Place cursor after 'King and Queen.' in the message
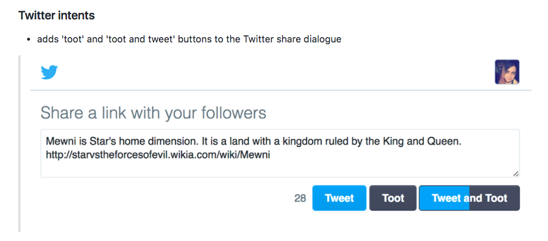 pos(463,141)
